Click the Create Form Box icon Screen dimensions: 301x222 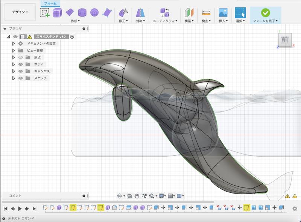57,13
